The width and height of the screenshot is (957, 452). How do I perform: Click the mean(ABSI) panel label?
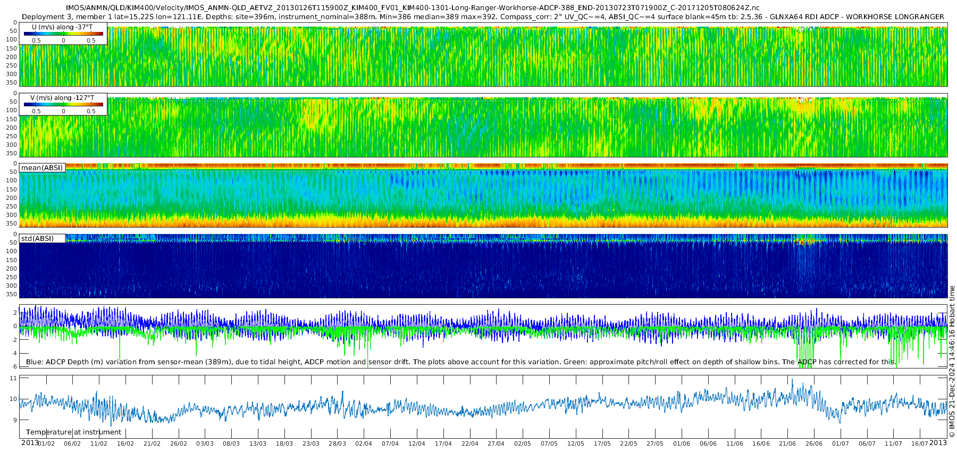42,168
